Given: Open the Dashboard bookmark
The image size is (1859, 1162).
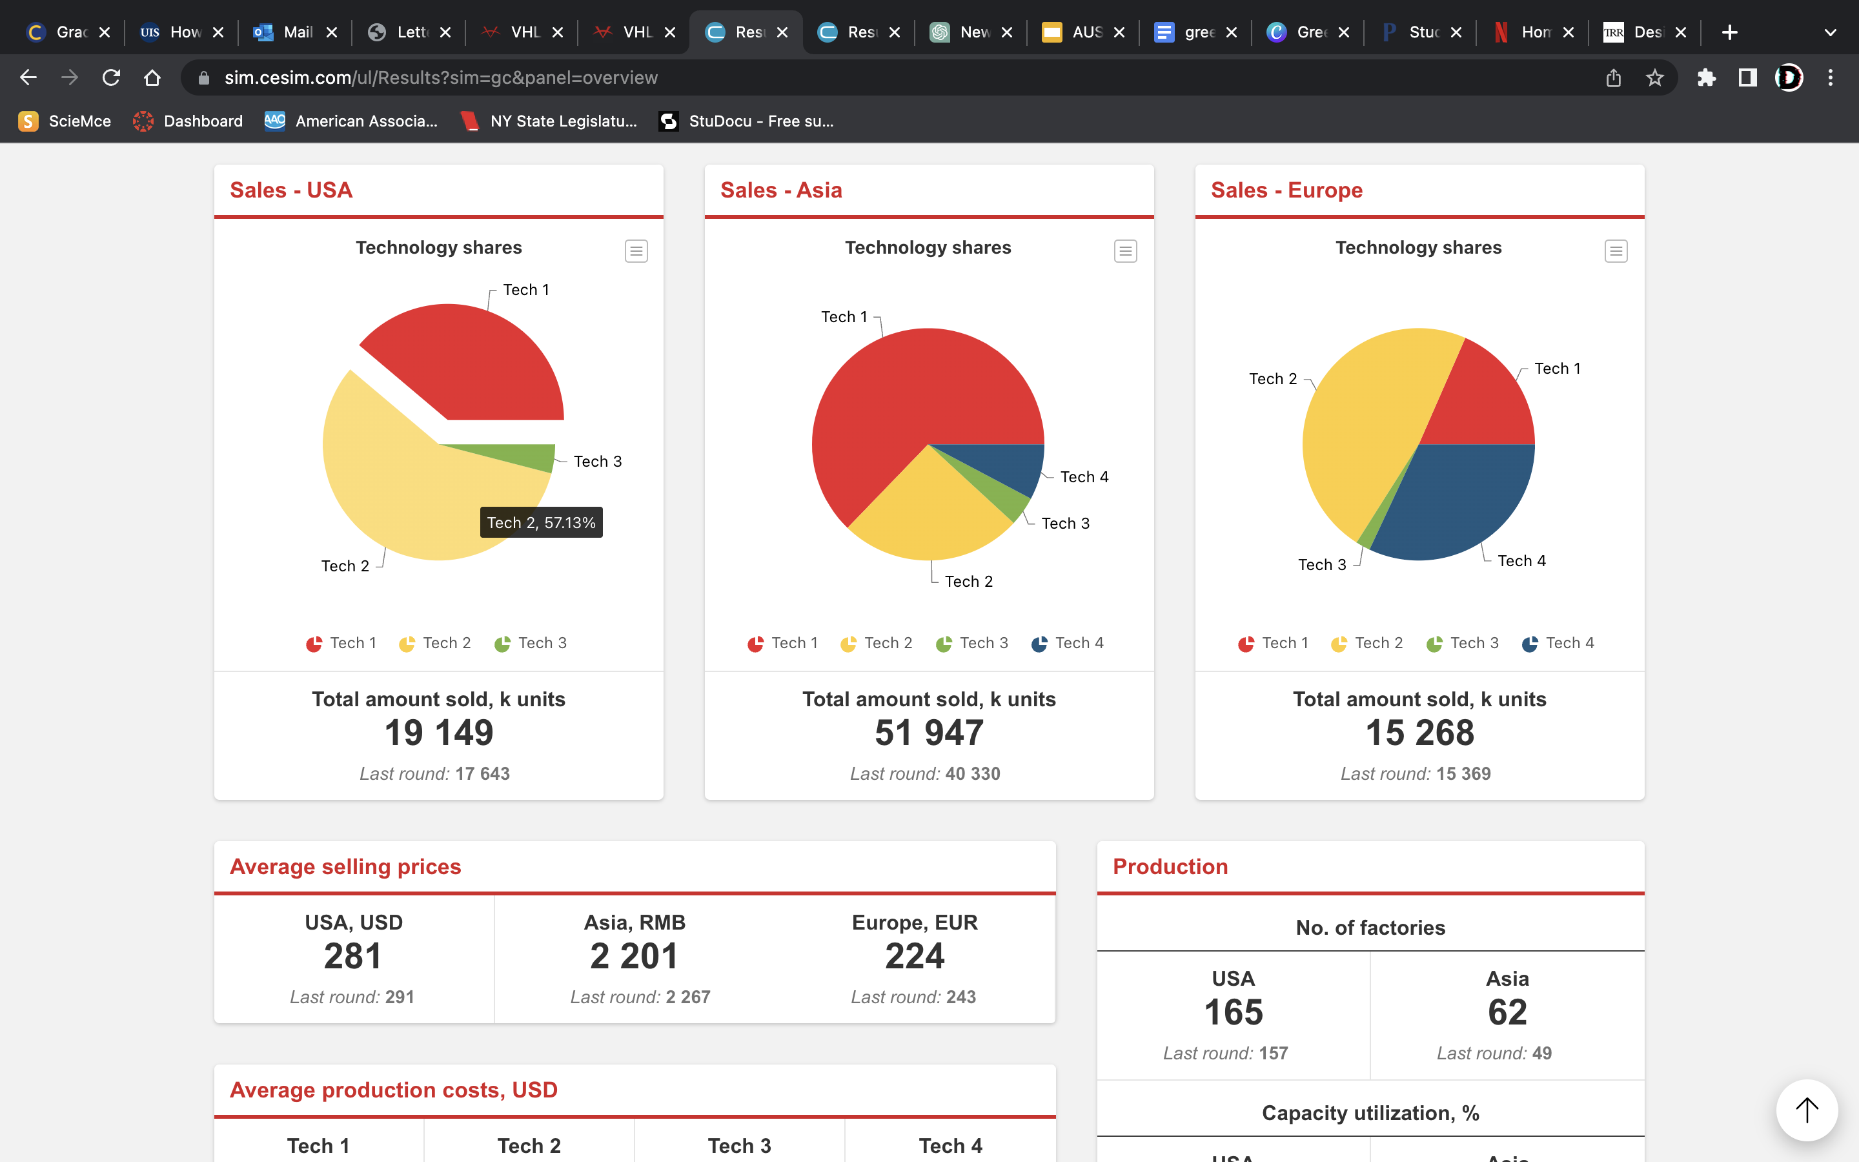Looking at the screenshot, I should (x=188, y=121).
